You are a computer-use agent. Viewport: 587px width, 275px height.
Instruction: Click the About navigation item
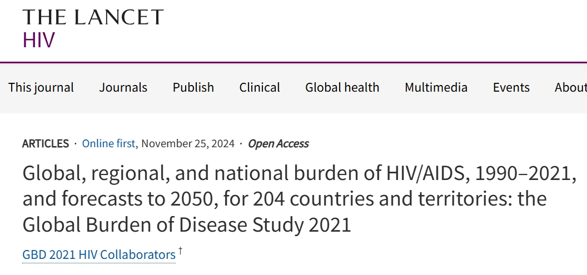point(570,87)
